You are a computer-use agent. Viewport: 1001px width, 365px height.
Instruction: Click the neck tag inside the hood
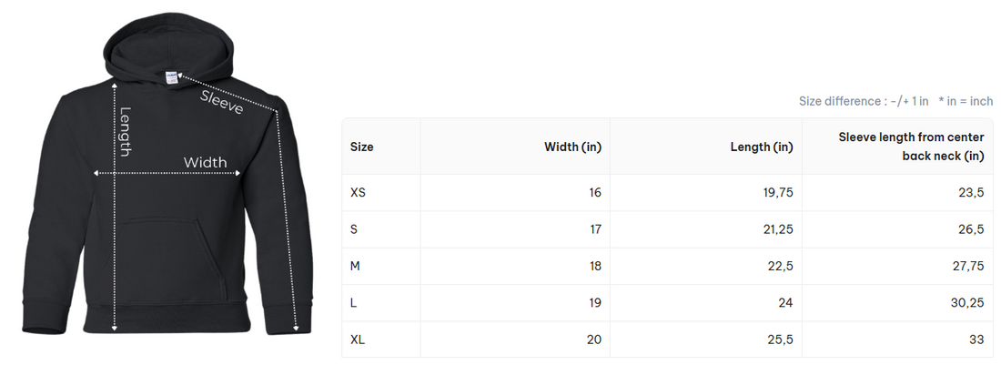coord(171,78)
